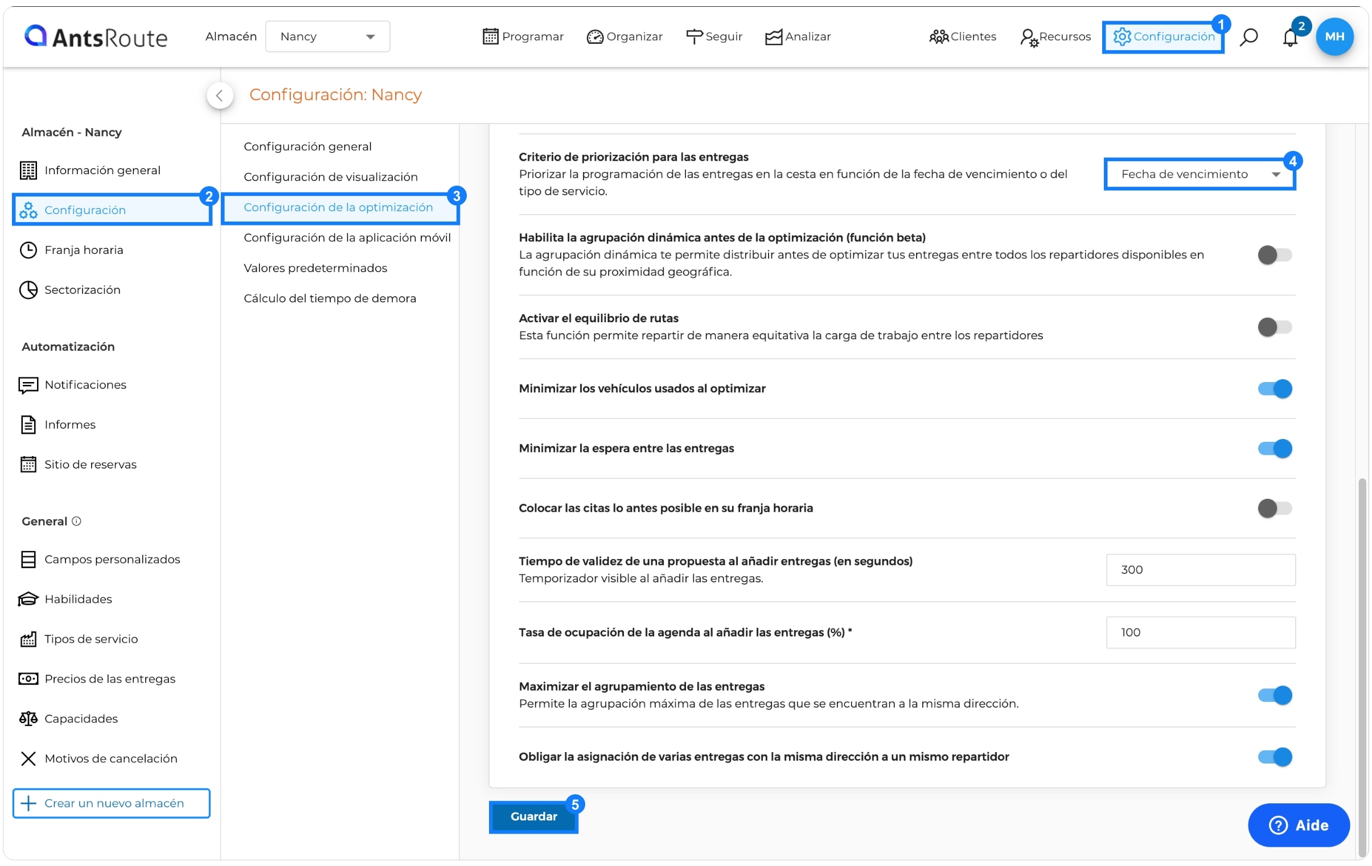The image size is (1372, 866).
Task: Open the notifications bell
Action: [x=1289, y=38]
